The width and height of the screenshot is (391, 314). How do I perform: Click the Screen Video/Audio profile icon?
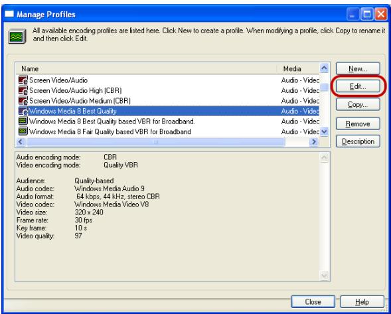(23, 80)
